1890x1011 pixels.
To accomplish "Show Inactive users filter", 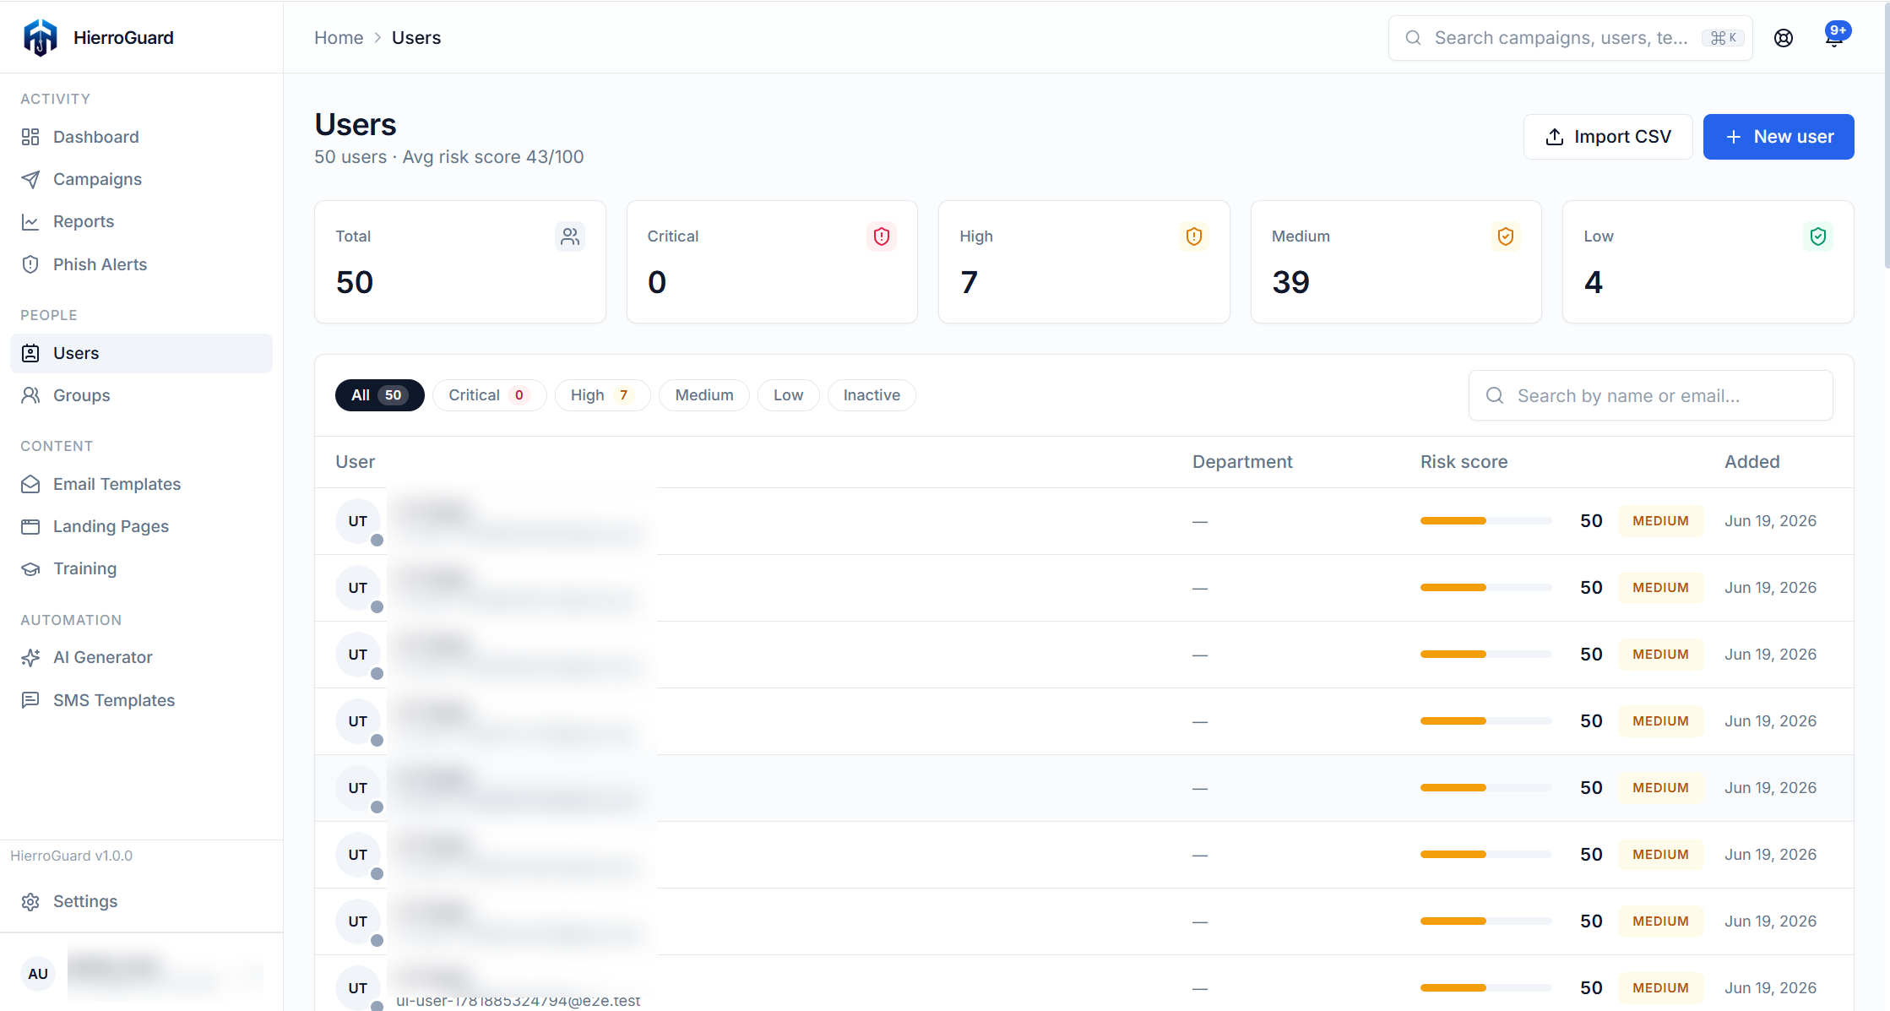I will pos(872,395).
